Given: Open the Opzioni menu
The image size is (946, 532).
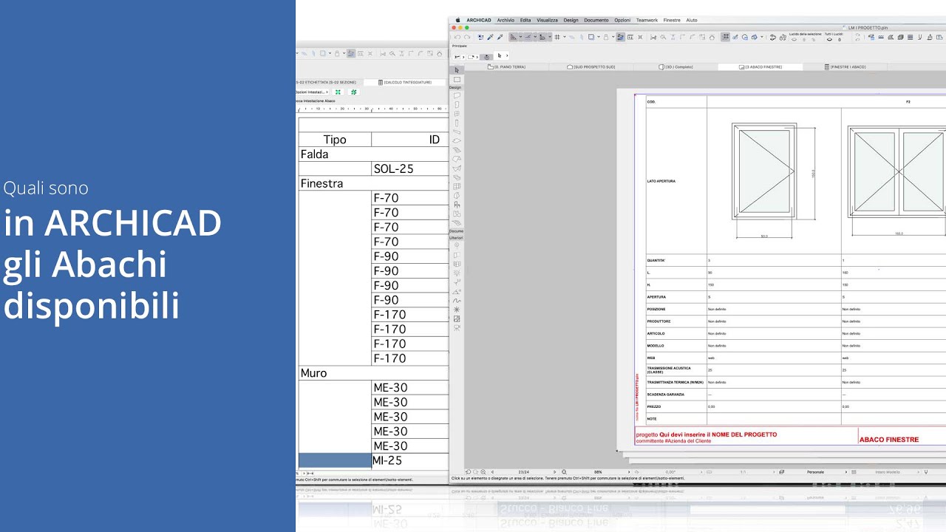Looking at the screenshot, I should pos(622,20).
